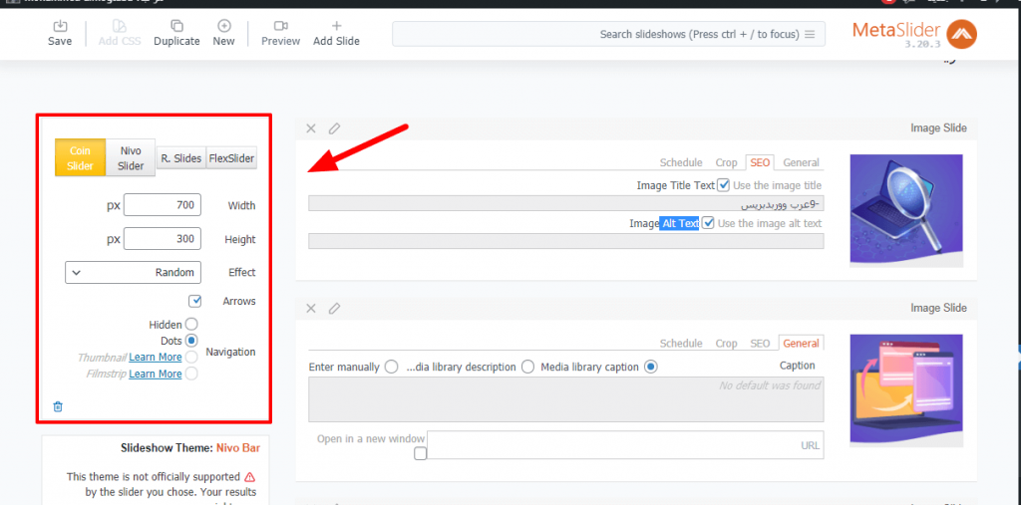The image size is (1021, 505).
Task: Edit first Image Slide pencil icon
Action: tap(334, 128)
